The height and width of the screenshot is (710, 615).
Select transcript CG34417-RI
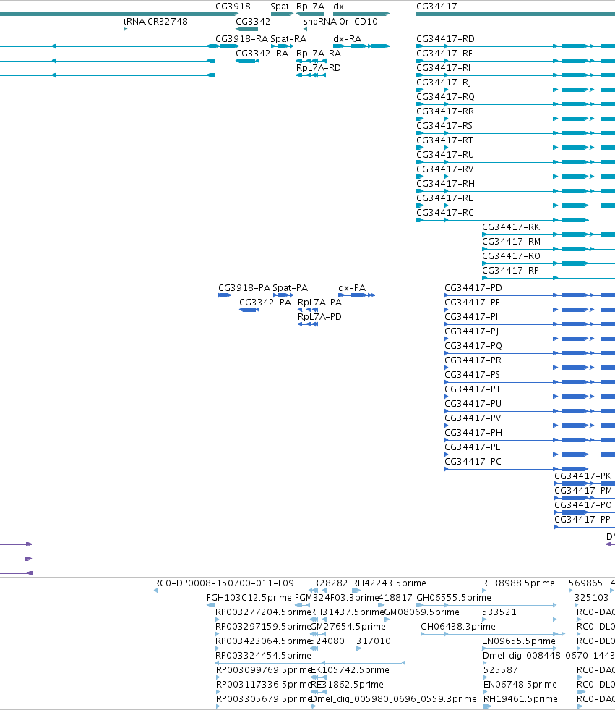coord(443,68)
